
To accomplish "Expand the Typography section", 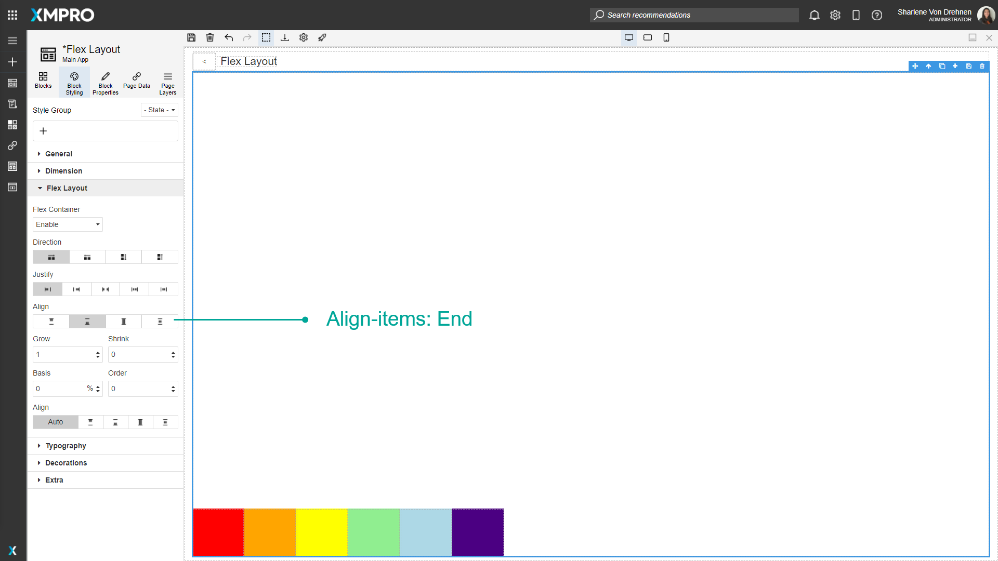I will 65,445.
